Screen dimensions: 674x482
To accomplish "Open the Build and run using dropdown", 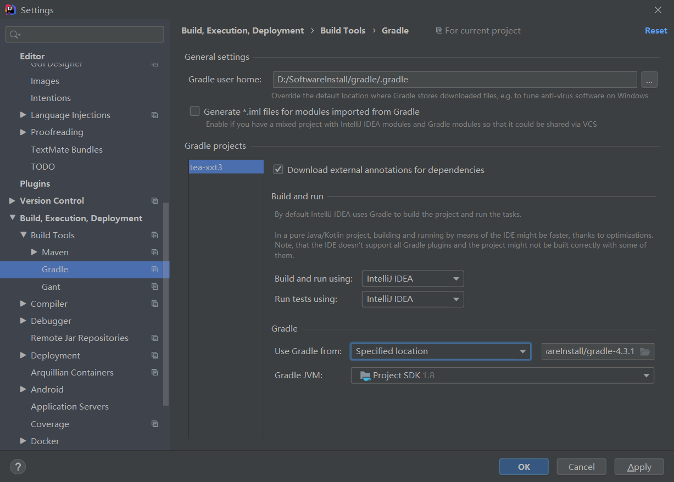I will point(413,279).
